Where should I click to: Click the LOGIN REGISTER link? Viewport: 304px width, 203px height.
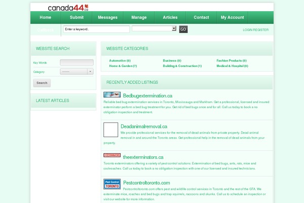255,30
